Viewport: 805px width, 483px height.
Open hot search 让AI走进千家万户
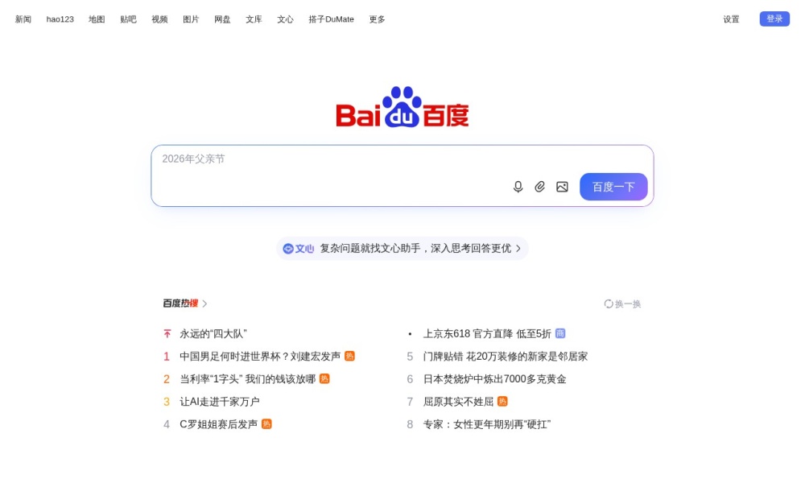[x=220, y=402]
